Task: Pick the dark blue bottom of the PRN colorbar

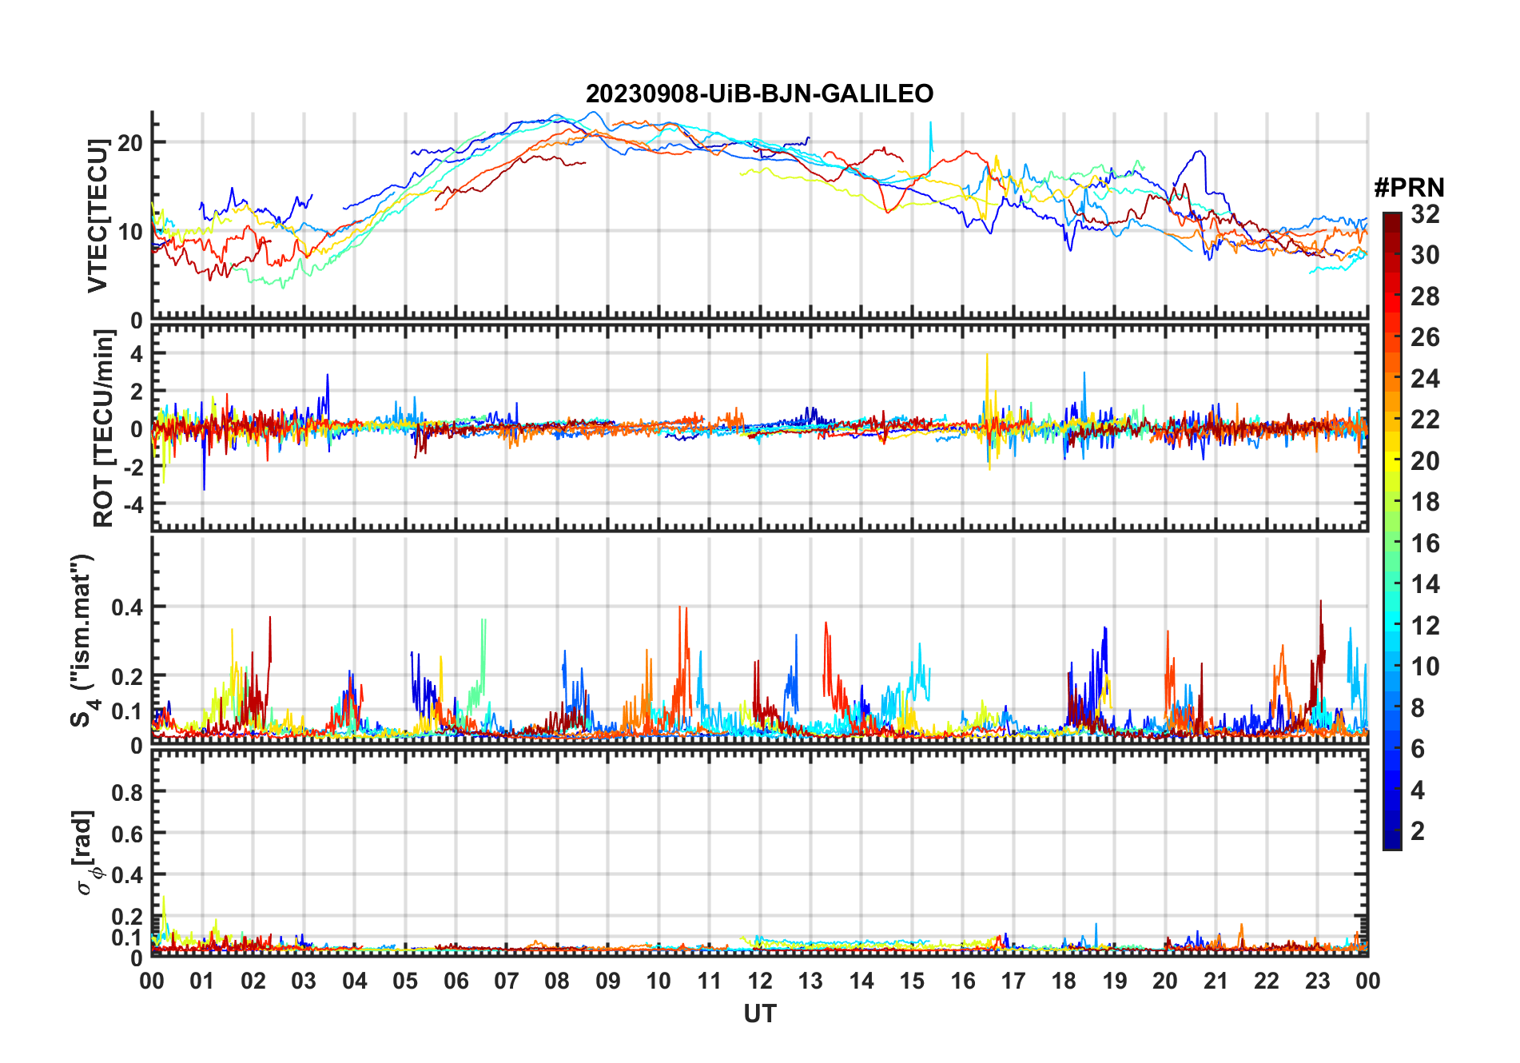Action: pos(1391,843)
